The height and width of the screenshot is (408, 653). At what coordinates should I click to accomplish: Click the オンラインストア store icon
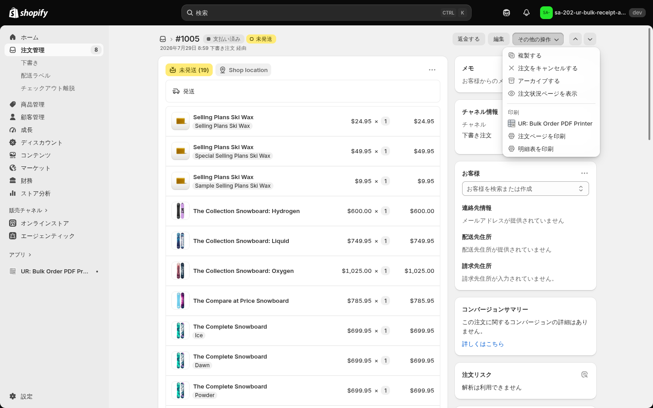tap(13, 223)
